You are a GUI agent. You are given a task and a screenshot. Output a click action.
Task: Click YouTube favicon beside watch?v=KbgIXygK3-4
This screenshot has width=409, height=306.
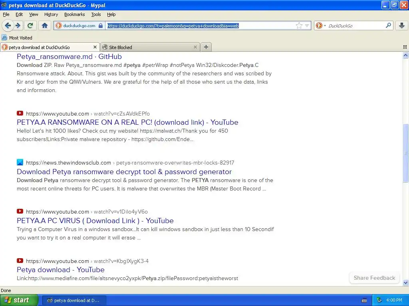[20, 261]
